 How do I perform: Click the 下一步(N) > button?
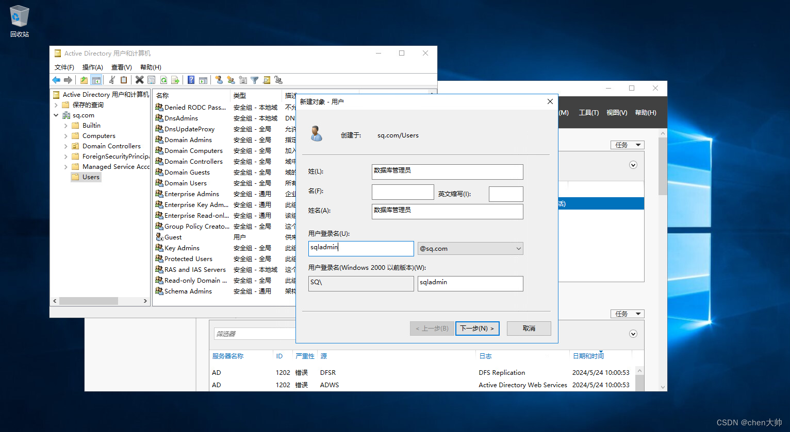click(478, 329)
